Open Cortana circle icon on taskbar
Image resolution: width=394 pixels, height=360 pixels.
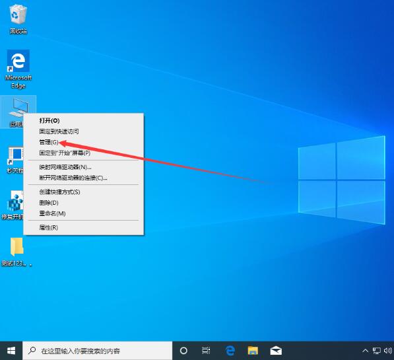pos(183,351)
